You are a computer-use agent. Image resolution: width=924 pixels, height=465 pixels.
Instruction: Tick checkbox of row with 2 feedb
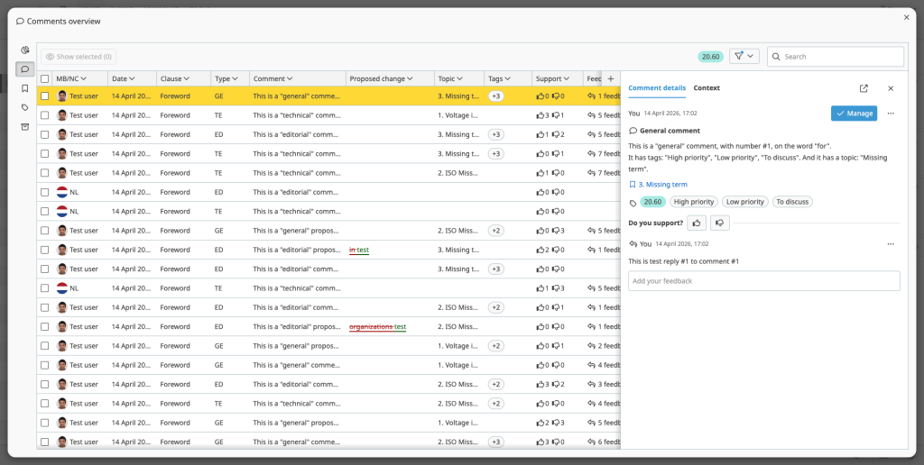(x=45, y=346)
